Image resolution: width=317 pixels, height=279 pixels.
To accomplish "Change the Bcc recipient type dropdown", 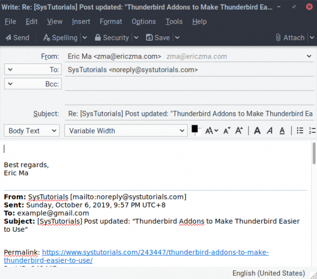I will pyautogui.click(x=33, y=84).
